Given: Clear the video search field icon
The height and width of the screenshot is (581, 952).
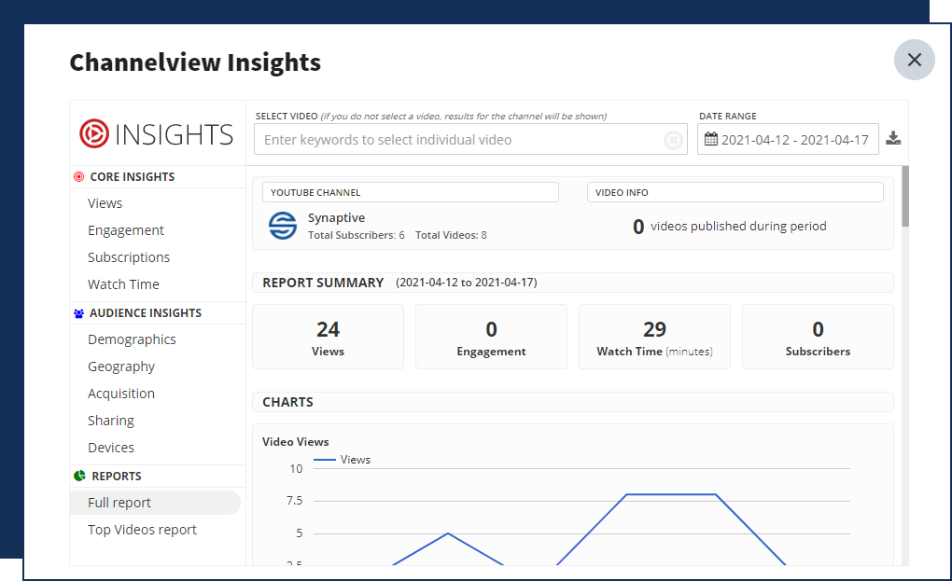Looking at the screenshot, I should pos(673,140).
